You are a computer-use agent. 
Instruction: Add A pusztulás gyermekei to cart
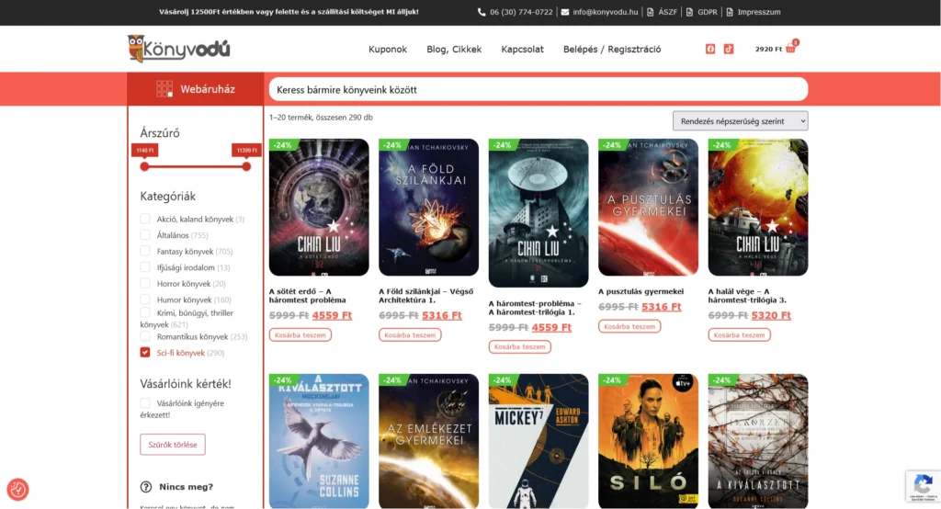(x=629, y=326)
